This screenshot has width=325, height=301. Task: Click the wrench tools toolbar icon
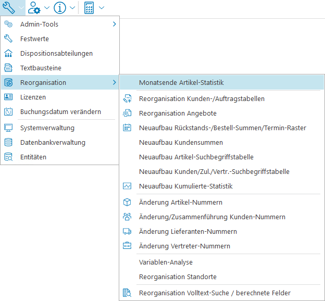tap(9, 8)
